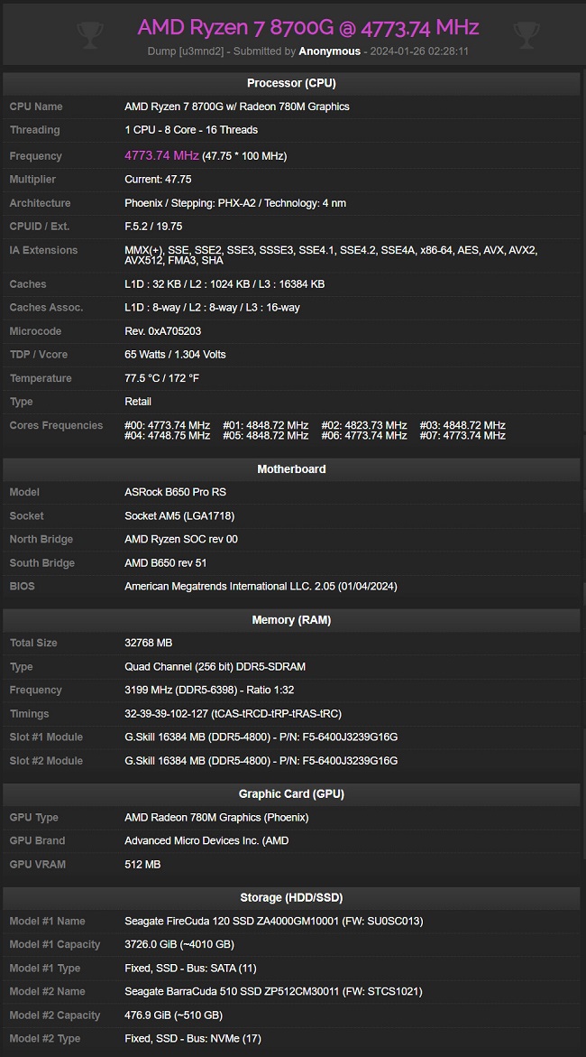
Task: Open the Anonymous submitter profile link
Action: pos(329,51)
